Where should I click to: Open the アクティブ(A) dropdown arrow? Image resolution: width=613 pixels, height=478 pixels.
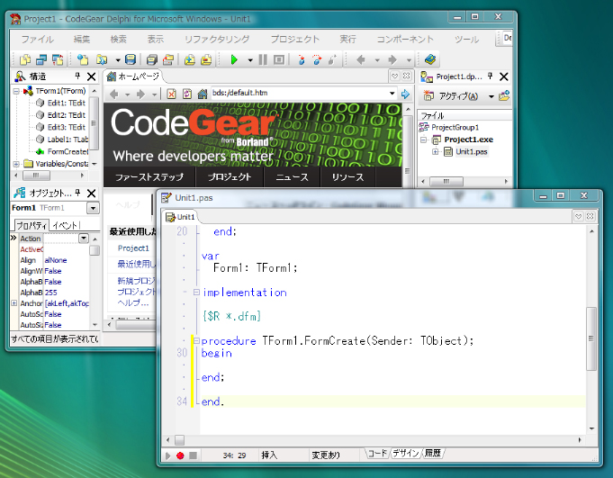pyautogui.click(x=491, y=96)
